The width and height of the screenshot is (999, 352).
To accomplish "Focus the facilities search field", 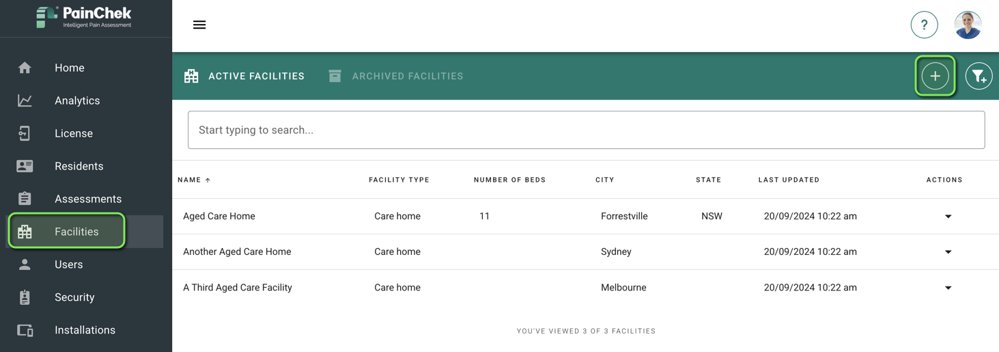I will [586, 130].
